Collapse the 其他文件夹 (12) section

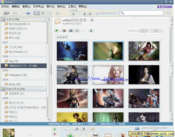point(3,89)
